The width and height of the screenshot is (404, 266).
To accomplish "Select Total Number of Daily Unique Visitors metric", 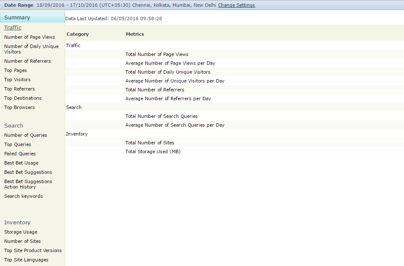I will click(x=168, y=72).
